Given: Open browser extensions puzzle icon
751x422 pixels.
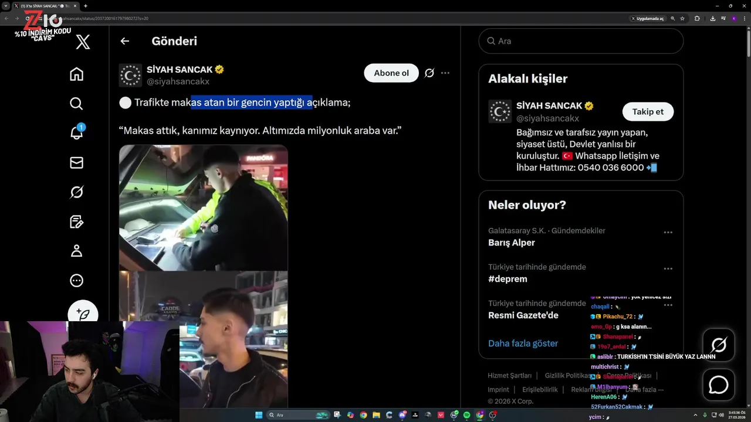Looking at the screenshot, I should [697, 19].
